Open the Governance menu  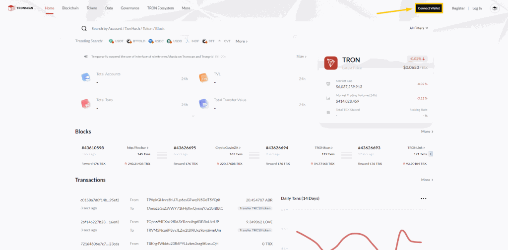pos(130,8)
